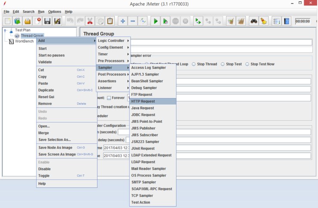Expand the Timer submenu
Viewport: 318px width, 208px height.
point(113,54)
